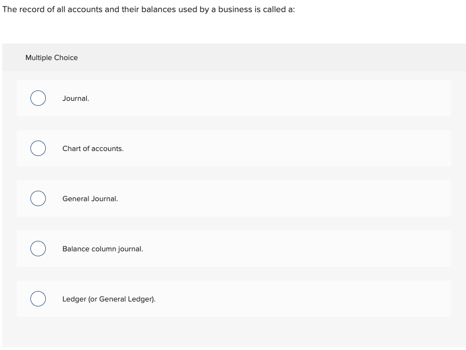Select the Chart of accounts radio button
466x350 pixels.
[38, 148]
